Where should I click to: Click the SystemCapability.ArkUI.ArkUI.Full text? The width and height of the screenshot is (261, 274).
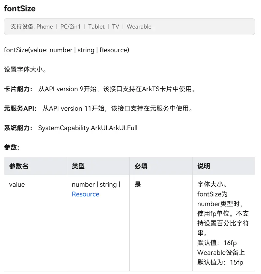click(x=88, y=128)
